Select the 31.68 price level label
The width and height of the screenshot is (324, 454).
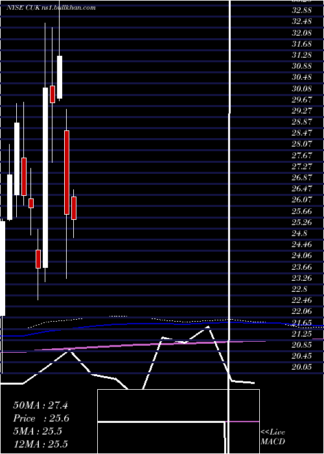pos(301,43)
